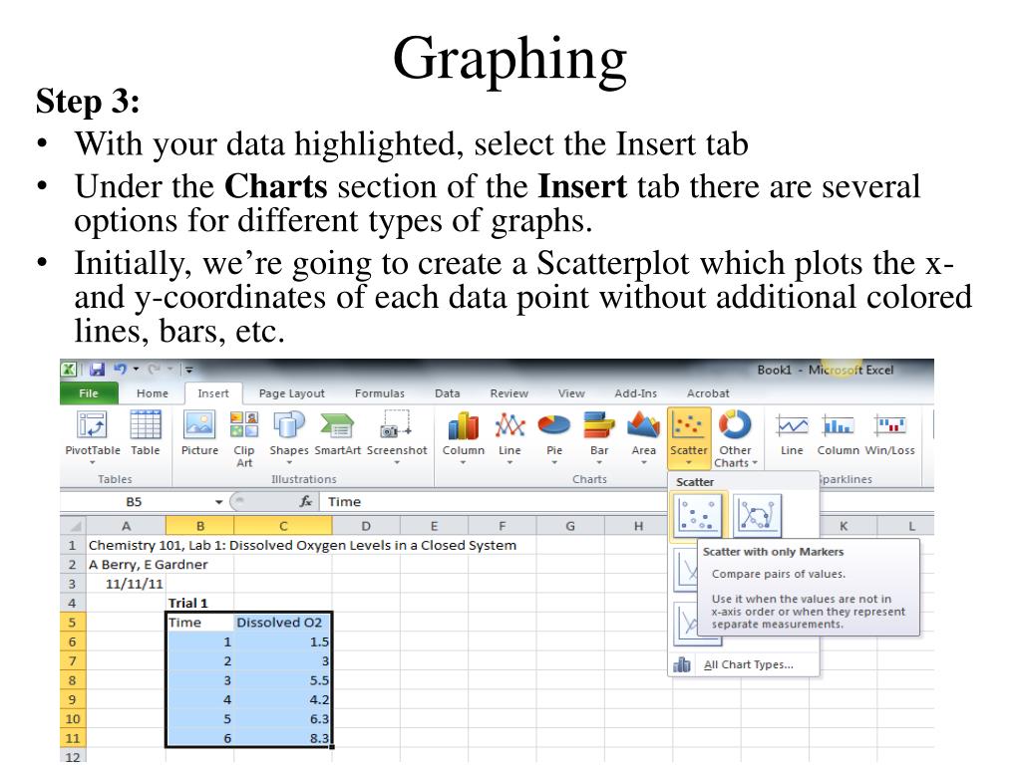The height and width of the screenshot is (765, 1021).
Task: Switch to the Add-Ins tab
Action: [x=635, y=392]
